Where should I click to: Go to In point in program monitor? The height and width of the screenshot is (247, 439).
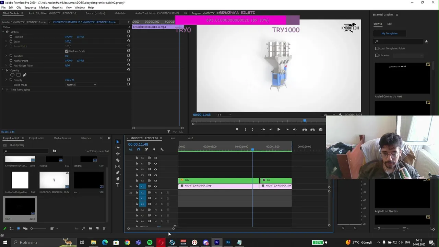click(263, 129)
